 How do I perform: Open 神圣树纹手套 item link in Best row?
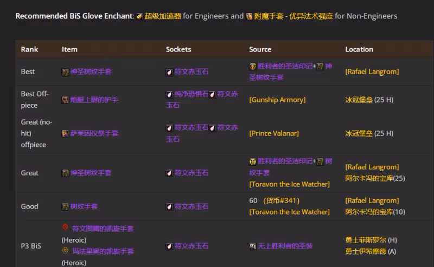tap(91, 72)
